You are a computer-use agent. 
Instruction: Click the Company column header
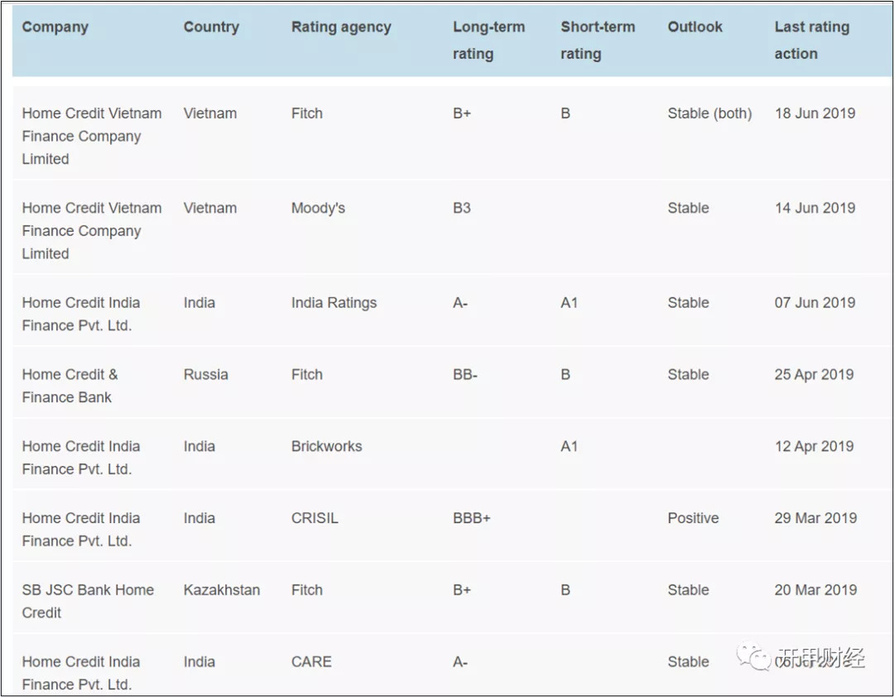coord(55,26)
